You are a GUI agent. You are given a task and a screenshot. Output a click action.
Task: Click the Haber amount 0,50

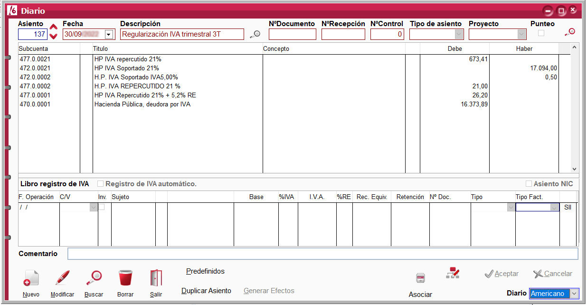pos(551,77)
